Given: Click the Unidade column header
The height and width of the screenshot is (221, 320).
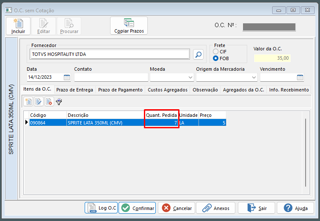Looking at the screenshot, I should click(x=188, y=115).
